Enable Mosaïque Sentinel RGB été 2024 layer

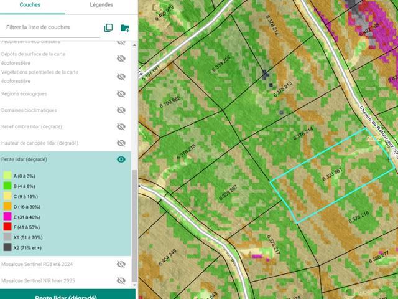pyautogui.click(x=121, y=264)
